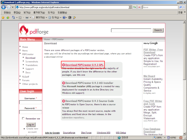Expand the address bar history dropdown
The image size is (187, 140).
point(130,7)
